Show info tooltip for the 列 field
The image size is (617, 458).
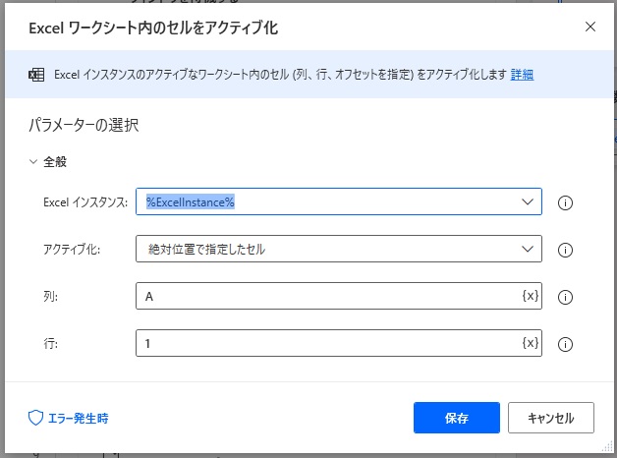coord(565,297)
